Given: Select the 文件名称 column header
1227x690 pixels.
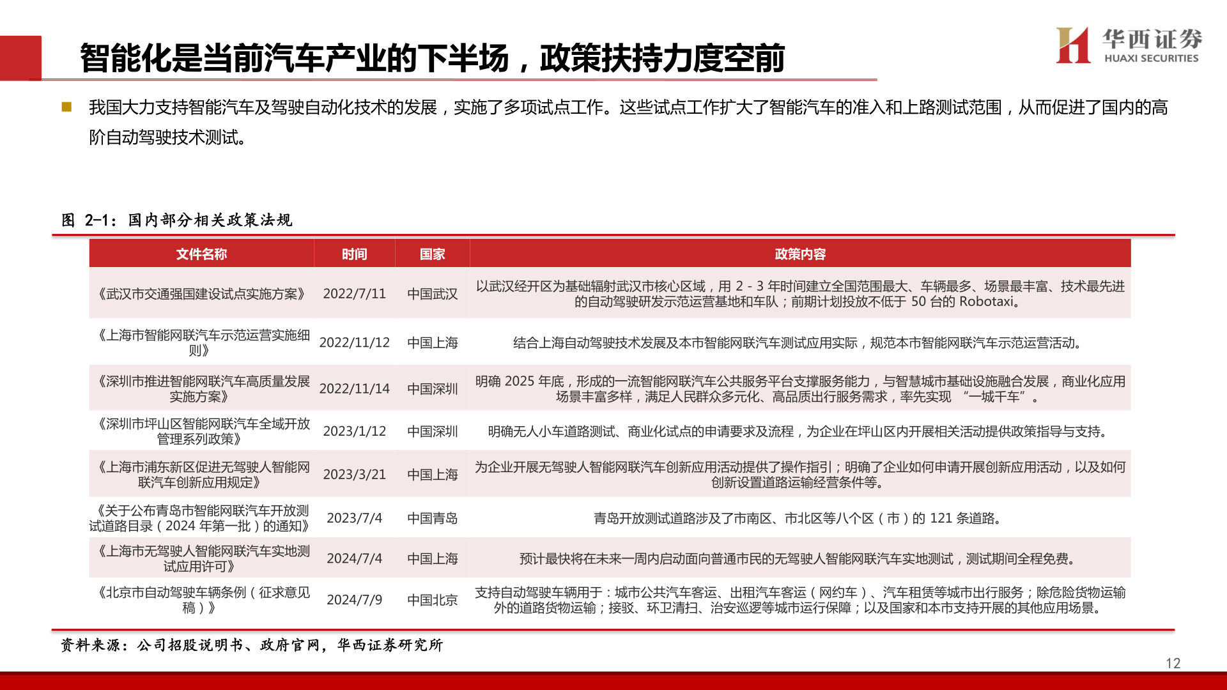Looking at the screenshot, I should pos(203,254).
